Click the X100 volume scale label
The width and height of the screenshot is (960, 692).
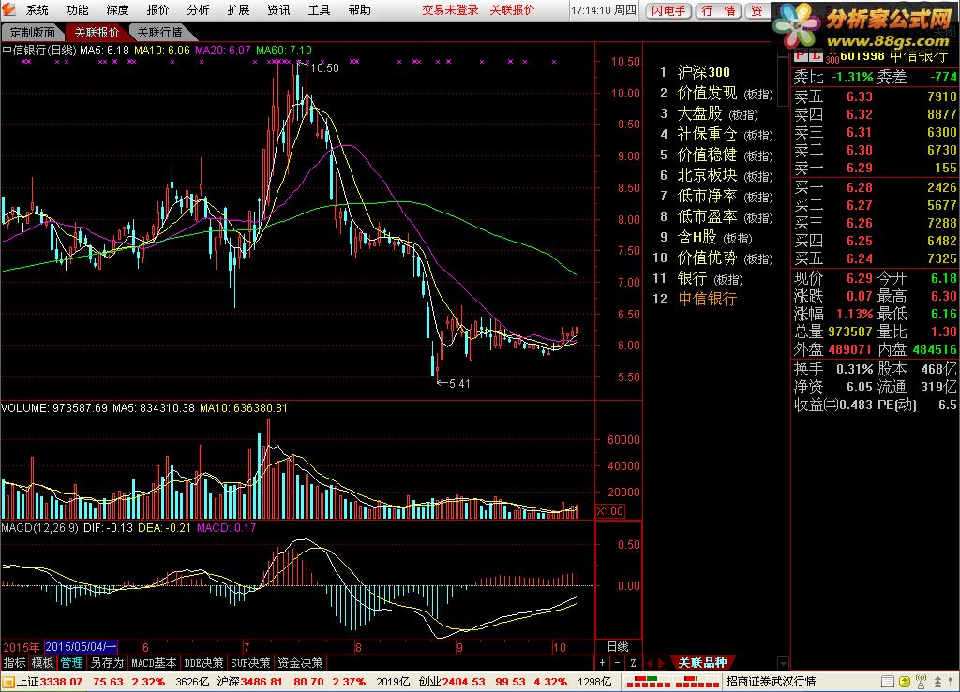(609, 510)
